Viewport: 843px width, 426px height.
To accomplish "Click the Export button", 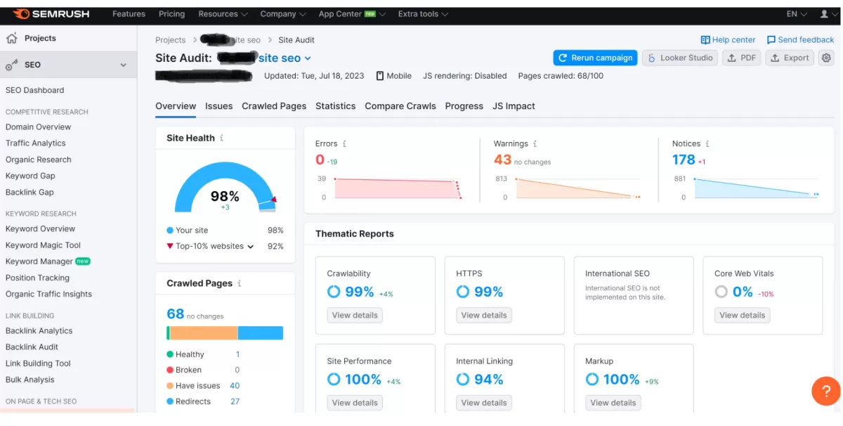I will [x=790, y=58].
